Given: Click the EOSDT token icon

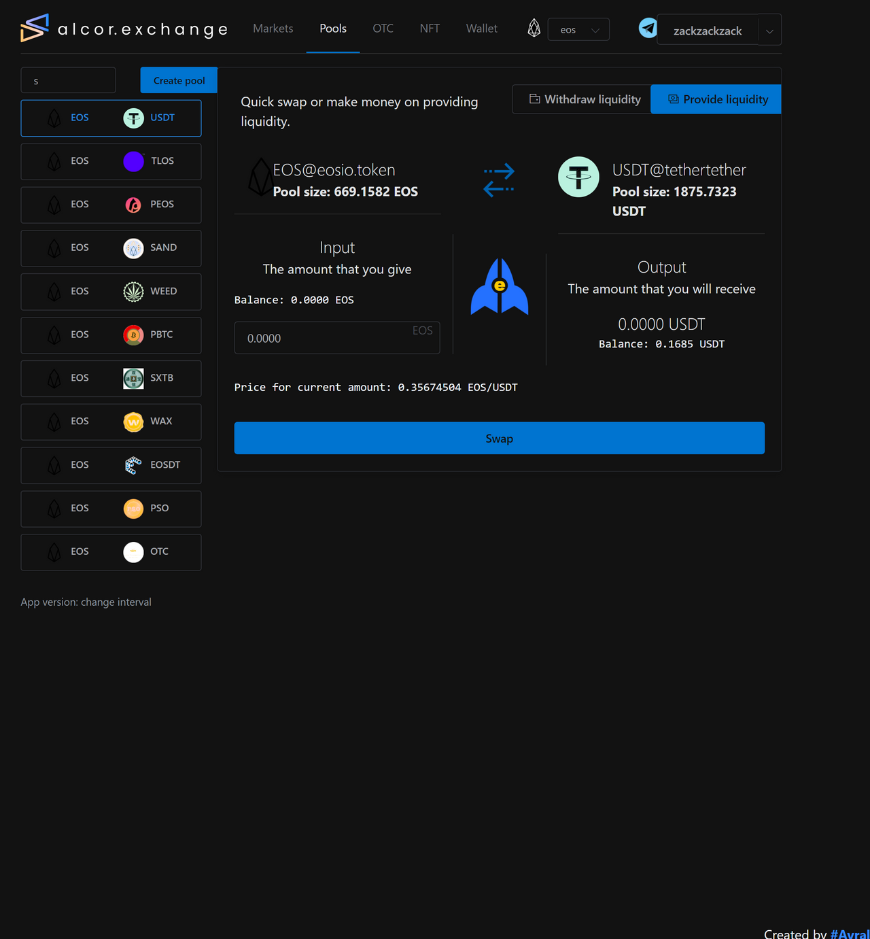Looking at the screenshot, I should coord(133,465).
